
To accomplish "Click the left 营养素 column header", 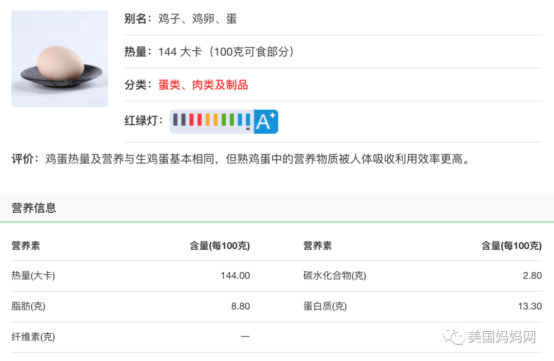I will 26,246.
